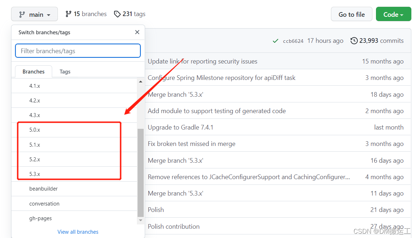Click the Go to file button

click(x=352, y=14)
